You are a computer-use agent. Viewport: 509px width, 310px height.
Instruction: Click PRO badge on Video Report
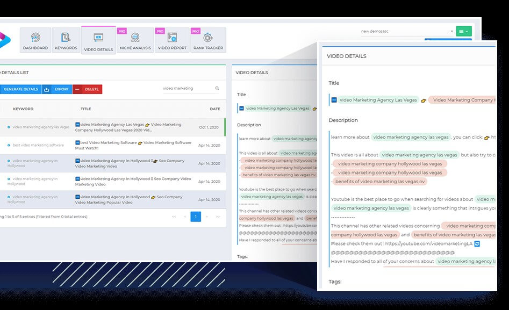click(x=160, y=31)
